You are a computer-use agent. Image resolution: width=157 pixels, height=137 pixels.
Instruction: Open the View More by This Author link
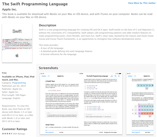[x=142, y=3]
